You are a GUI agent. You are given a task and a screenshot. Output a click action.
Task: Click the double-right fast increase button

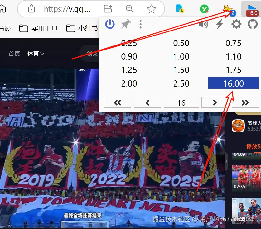[245, 103]
